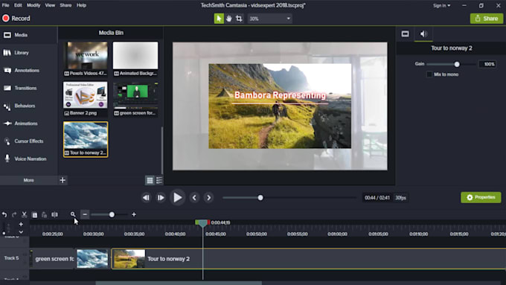Click the More button in sidebar
This screenshot has width=506, height=285.
click(x=28, y=180)
